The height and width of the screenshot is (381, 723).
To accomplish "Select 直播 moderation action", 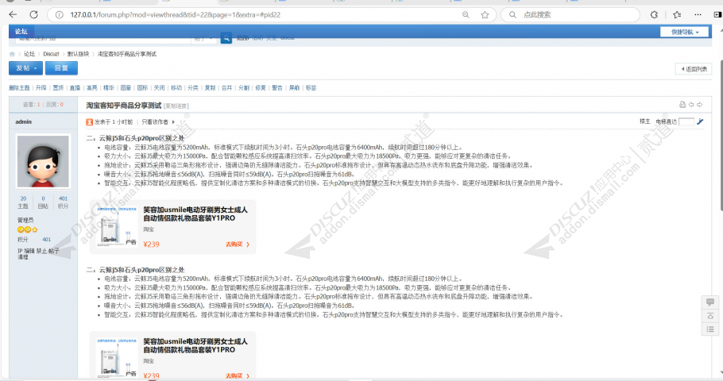I will click(x=75, y=87).
